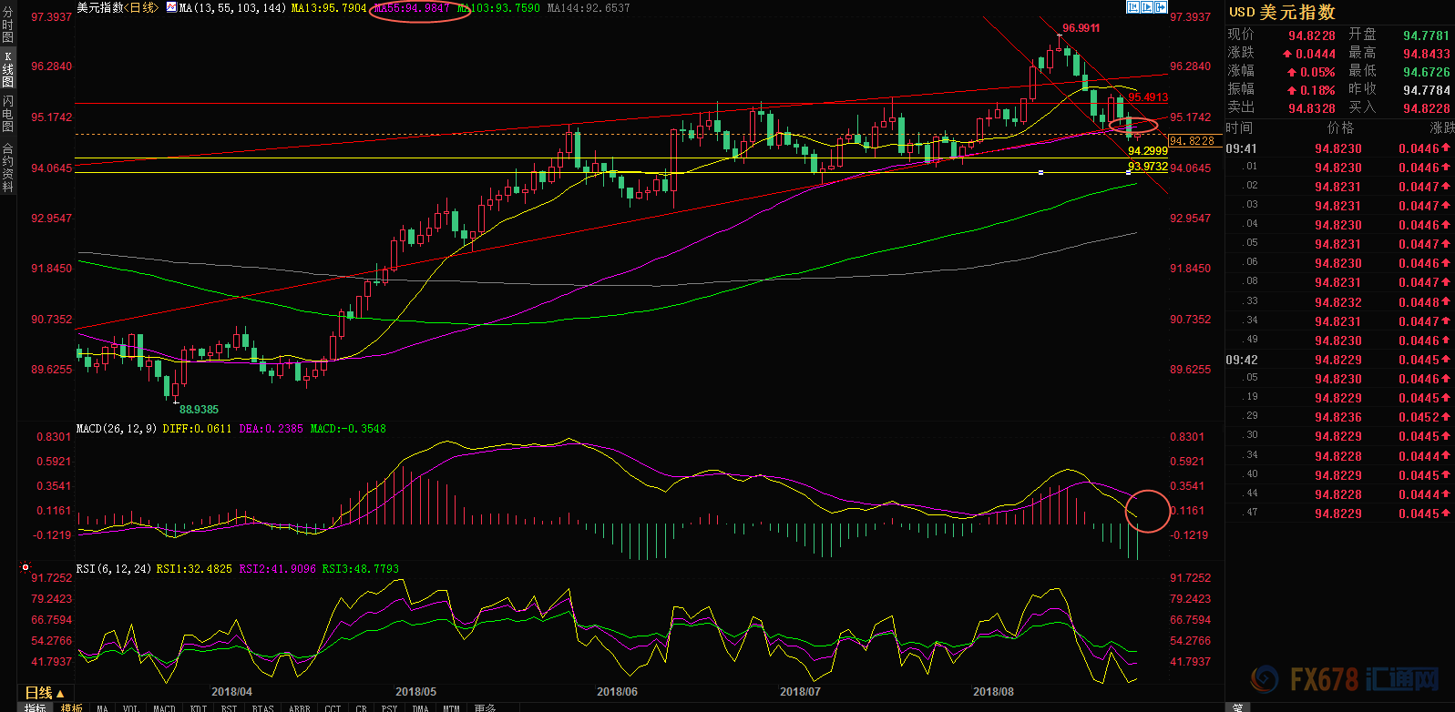
Task: Select the DMA indicator button
Action: [420, 707]
